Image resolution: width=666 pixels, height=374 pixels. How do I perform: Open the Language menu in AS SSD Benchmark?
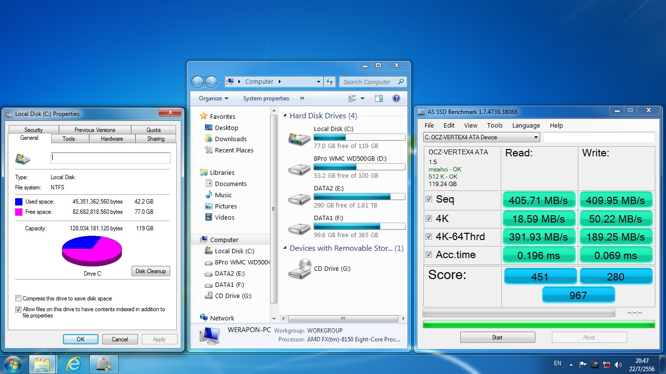tap(526, 125)
